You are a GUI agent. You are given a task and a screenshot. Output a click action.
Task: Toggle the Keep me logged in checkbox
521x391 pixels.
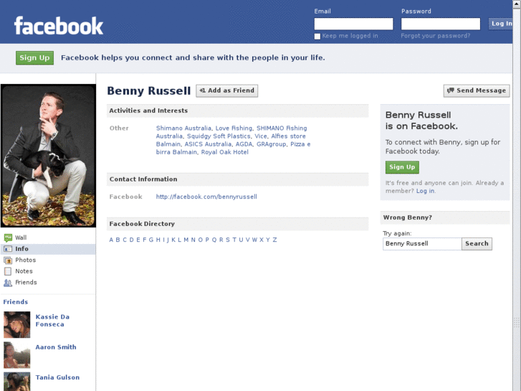[x=317, y=37]
